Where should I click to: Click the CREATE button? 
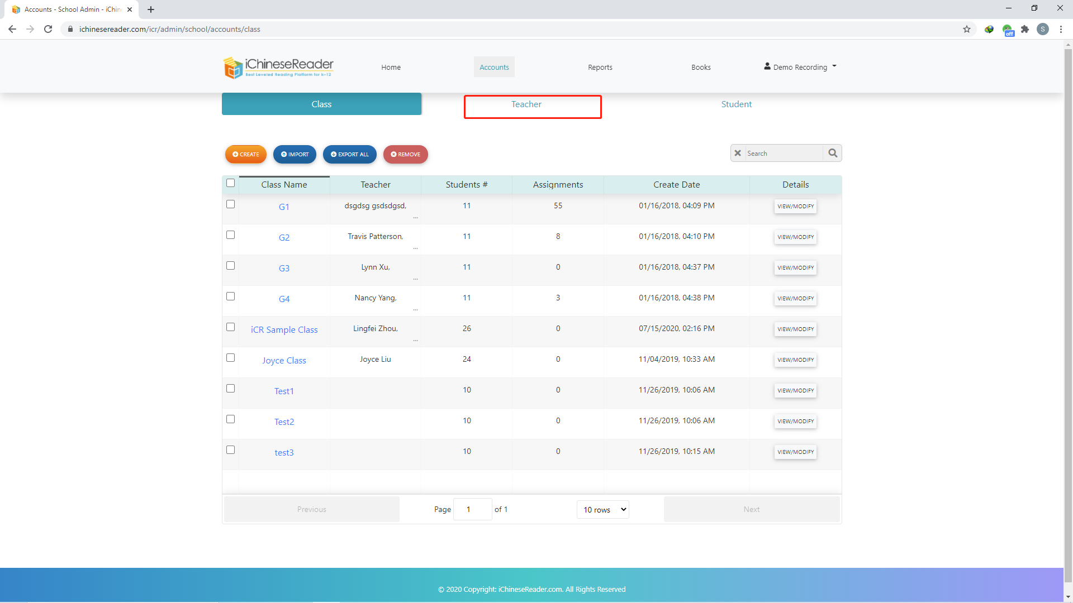[246, 155]
